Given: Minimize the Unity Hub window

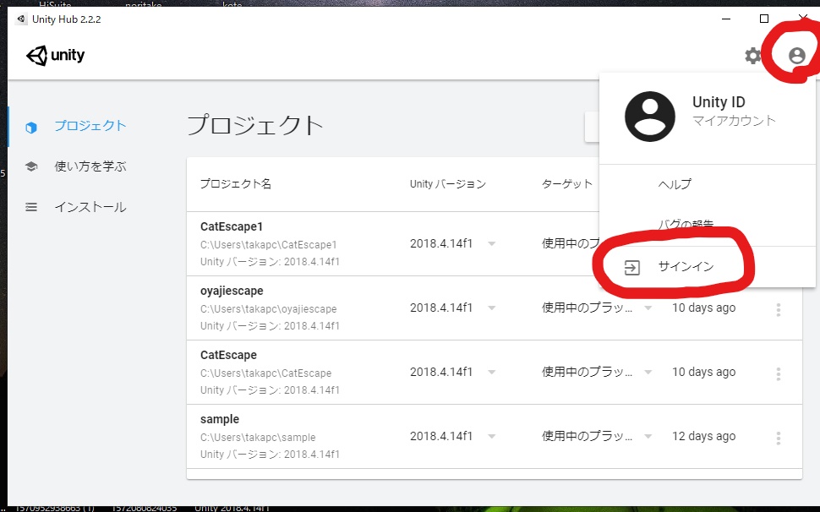Looking at the screenshot, I should (x=726, y=19).
